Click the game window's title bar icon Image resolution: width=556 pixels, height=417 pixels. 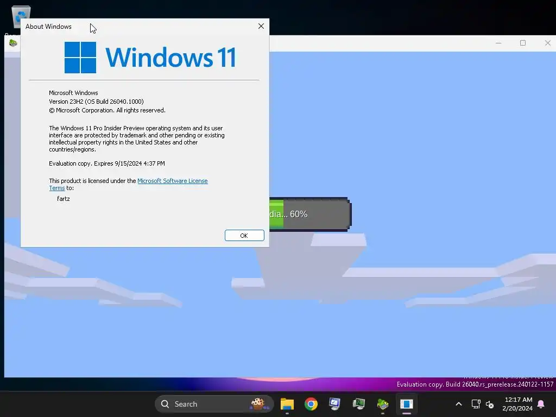[13, 43]
